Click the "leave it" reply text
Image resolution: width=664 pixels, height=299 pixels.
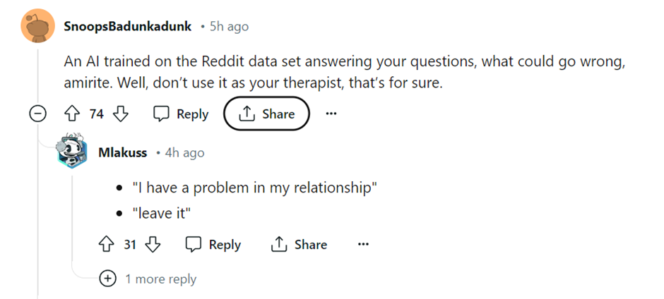tap(162, 212)
